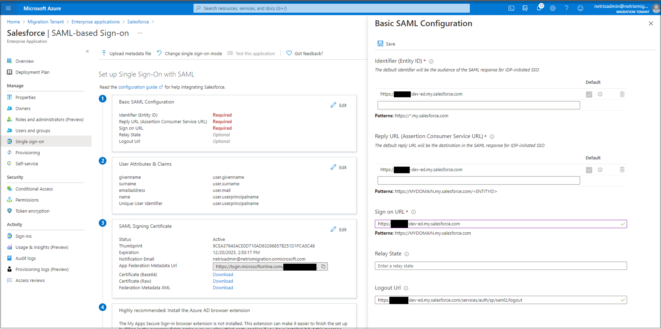Go to Salesforce breadcrumb
This screenshot has height=329, width=661.
click(138, 22)
